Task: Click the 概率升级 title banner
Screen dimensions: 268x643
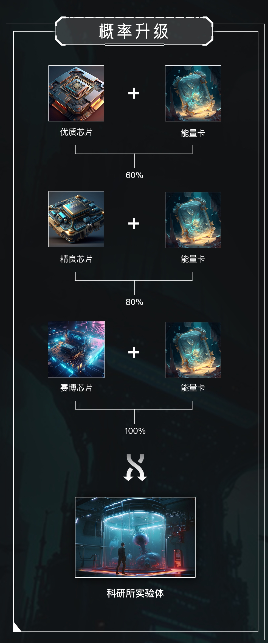Action: (134, 31)
